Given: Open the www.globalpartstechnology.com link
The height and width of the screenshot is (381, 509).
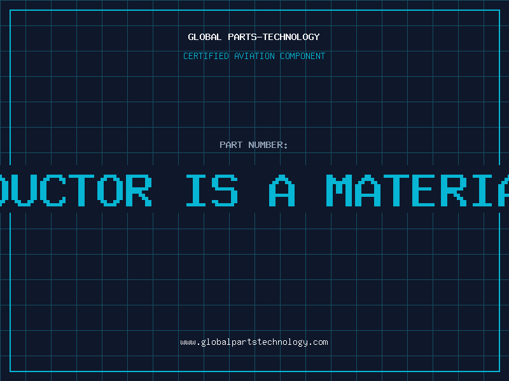Looking at the screenshot, I should (254, 342).
